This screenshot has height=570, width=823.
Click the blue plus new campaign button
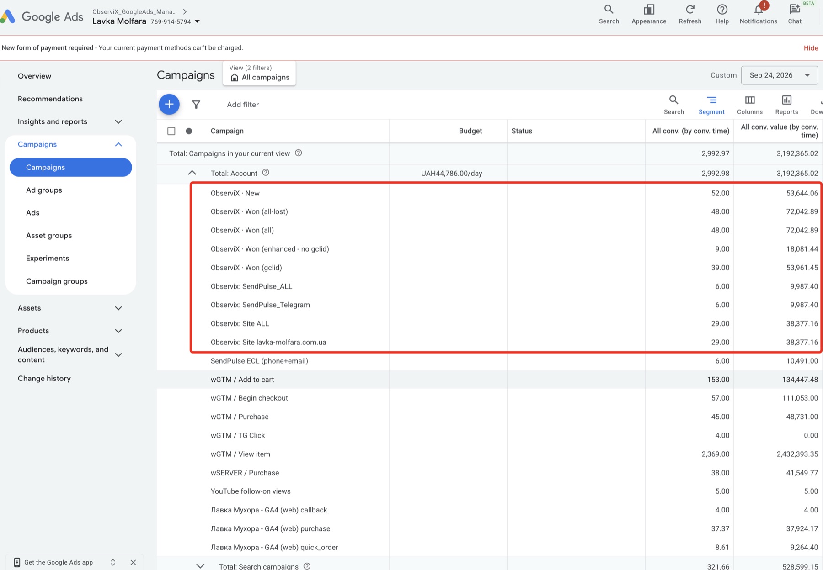(169, 104)
